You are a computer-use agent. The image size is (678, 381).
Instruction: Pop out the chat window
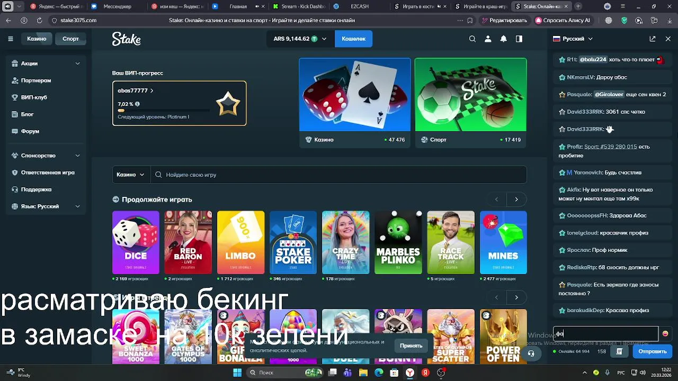tap(653, 39)
